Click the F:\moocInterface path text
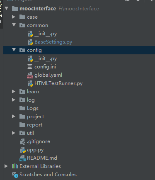155x180 pixels. pos(79,9)
